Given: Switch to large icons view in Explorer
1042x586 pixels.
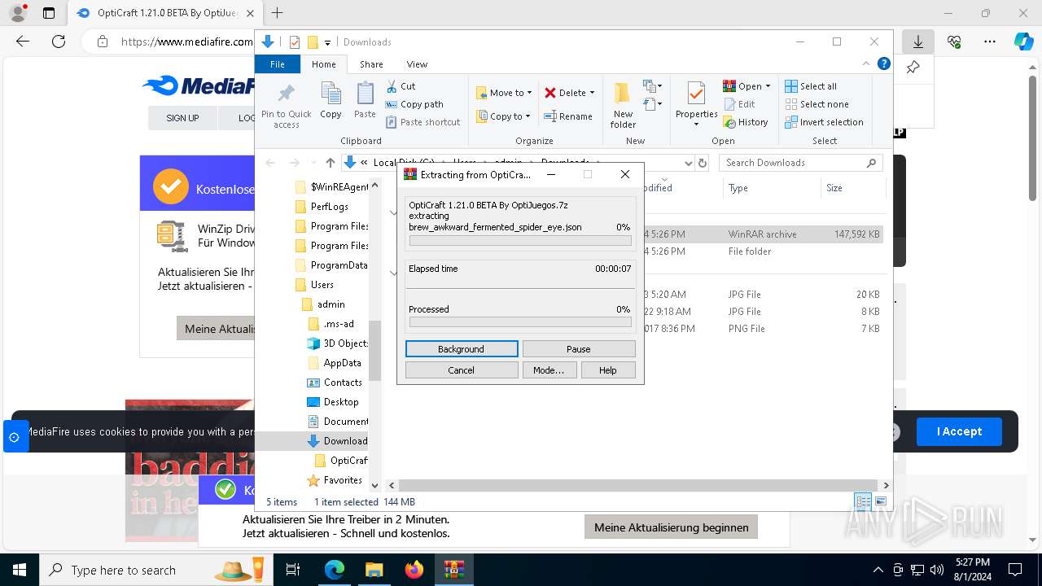Looking at the screenshot, I should 880,501.
